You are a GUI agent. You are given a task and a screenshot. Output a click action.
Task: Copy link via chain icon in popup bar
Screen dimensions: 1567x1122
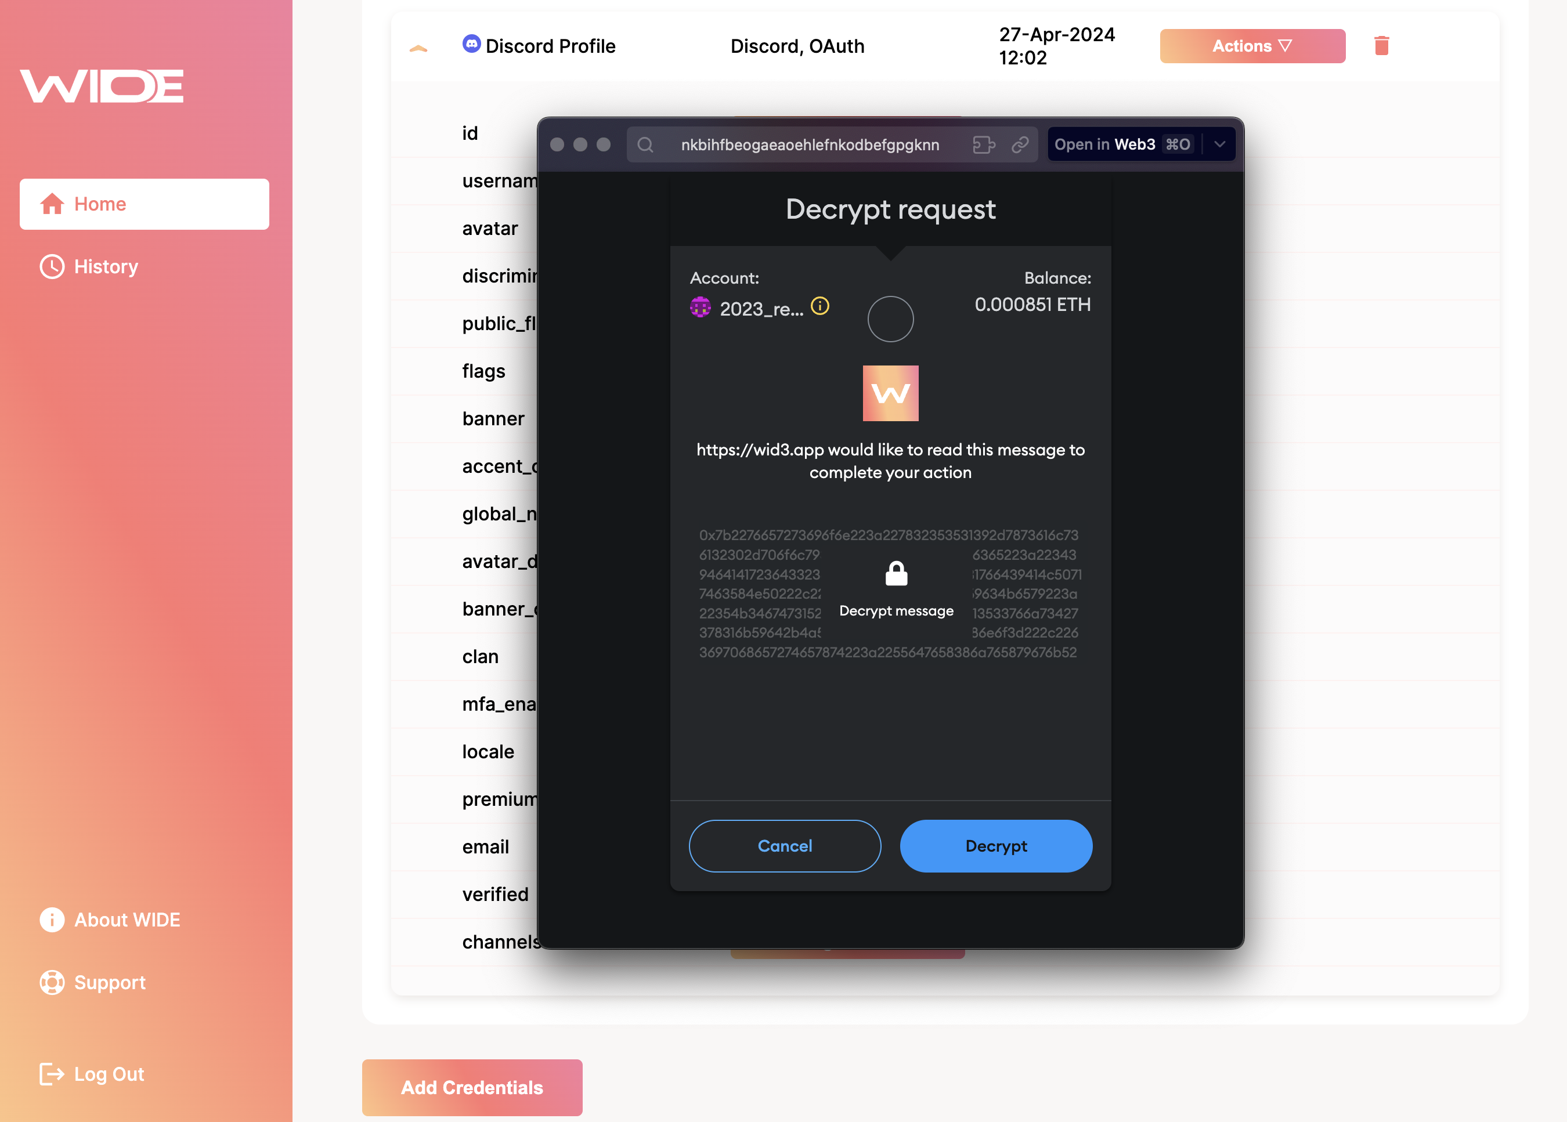pos(1020,144)
